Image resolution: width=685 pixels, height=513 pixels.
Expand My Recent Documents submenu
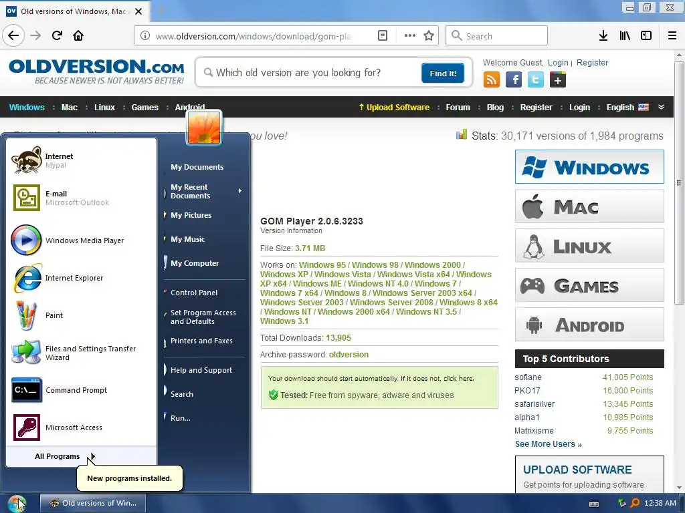[x=203, y=191]
